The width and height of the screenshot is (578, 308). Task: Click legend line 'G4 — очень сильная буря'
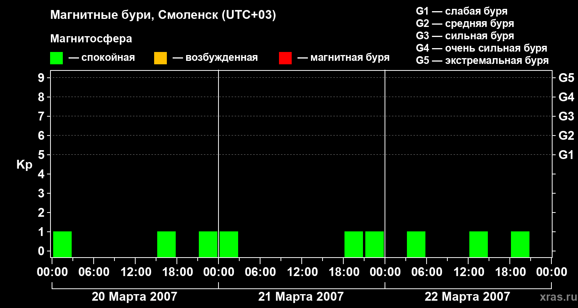pyautogui.click(x=482, y=48)
